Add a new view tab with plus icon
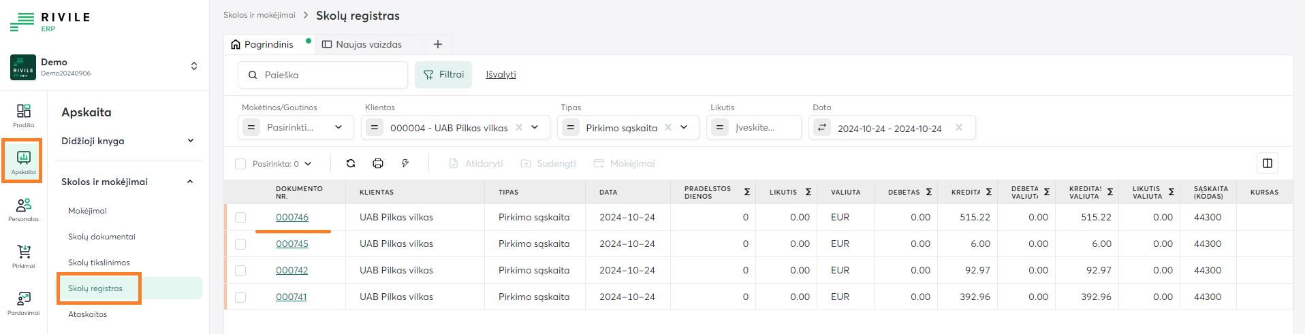This screenshot has width=1305, height=334. 438,44
